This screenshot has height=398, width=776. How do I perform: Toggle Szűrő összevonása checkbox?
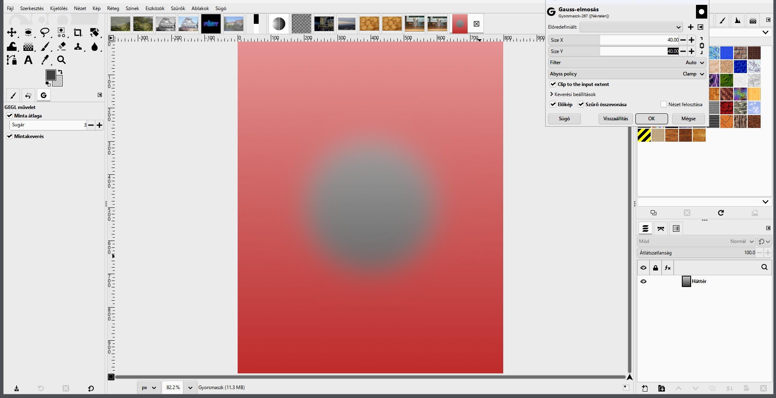pos(581,105)
